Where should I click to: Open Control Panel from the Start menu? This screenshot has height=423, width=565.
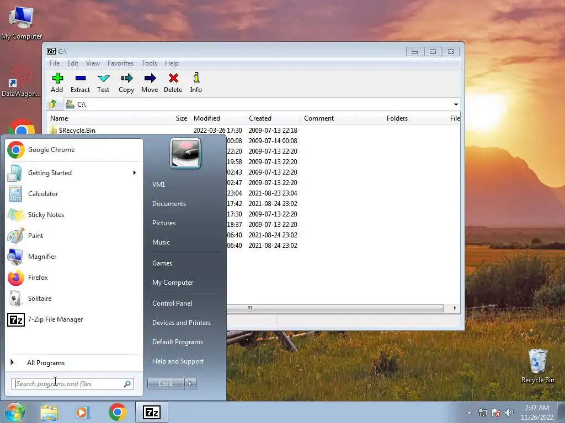pyautogui.click(x=172, y=303)
